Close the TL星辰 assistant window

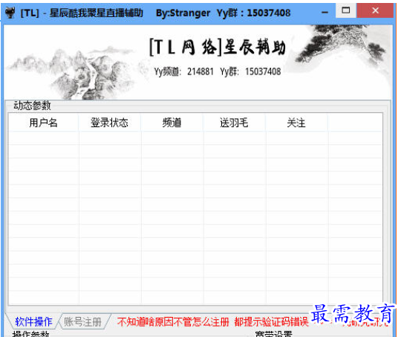[375, 10]
